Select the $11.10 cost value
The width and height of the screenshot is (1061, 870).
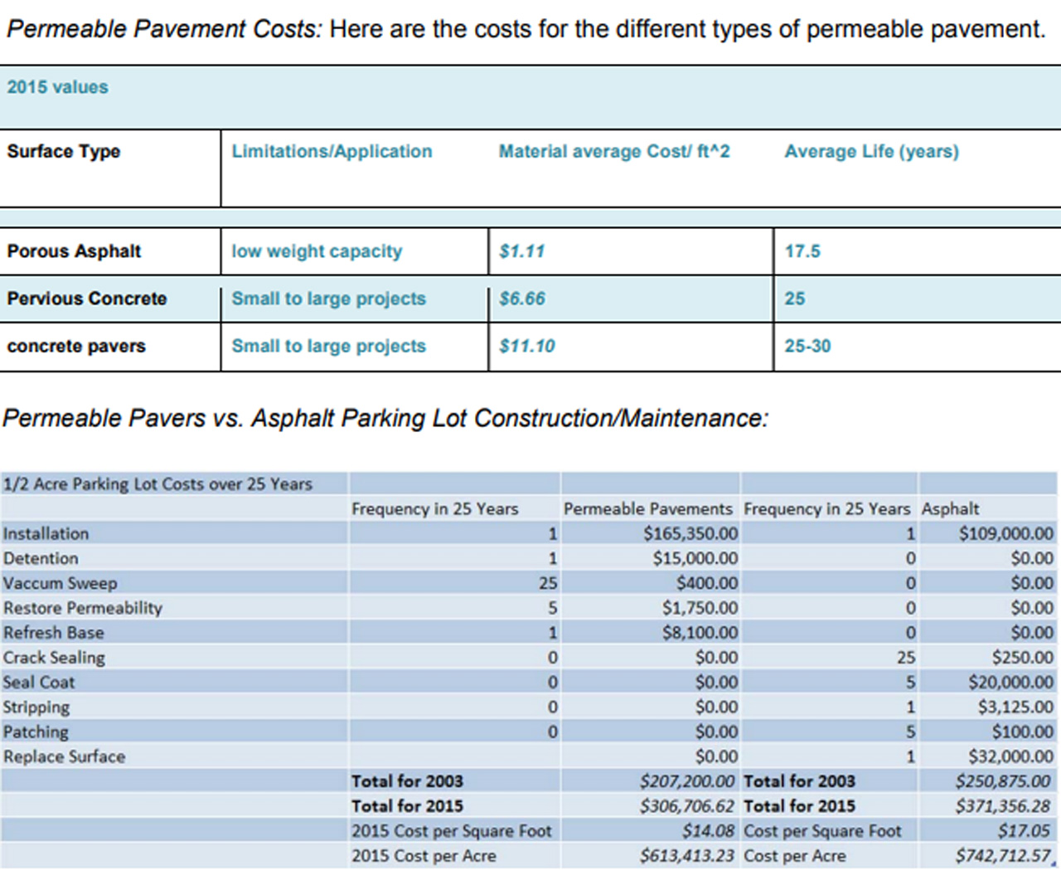(x=527, y=346)
